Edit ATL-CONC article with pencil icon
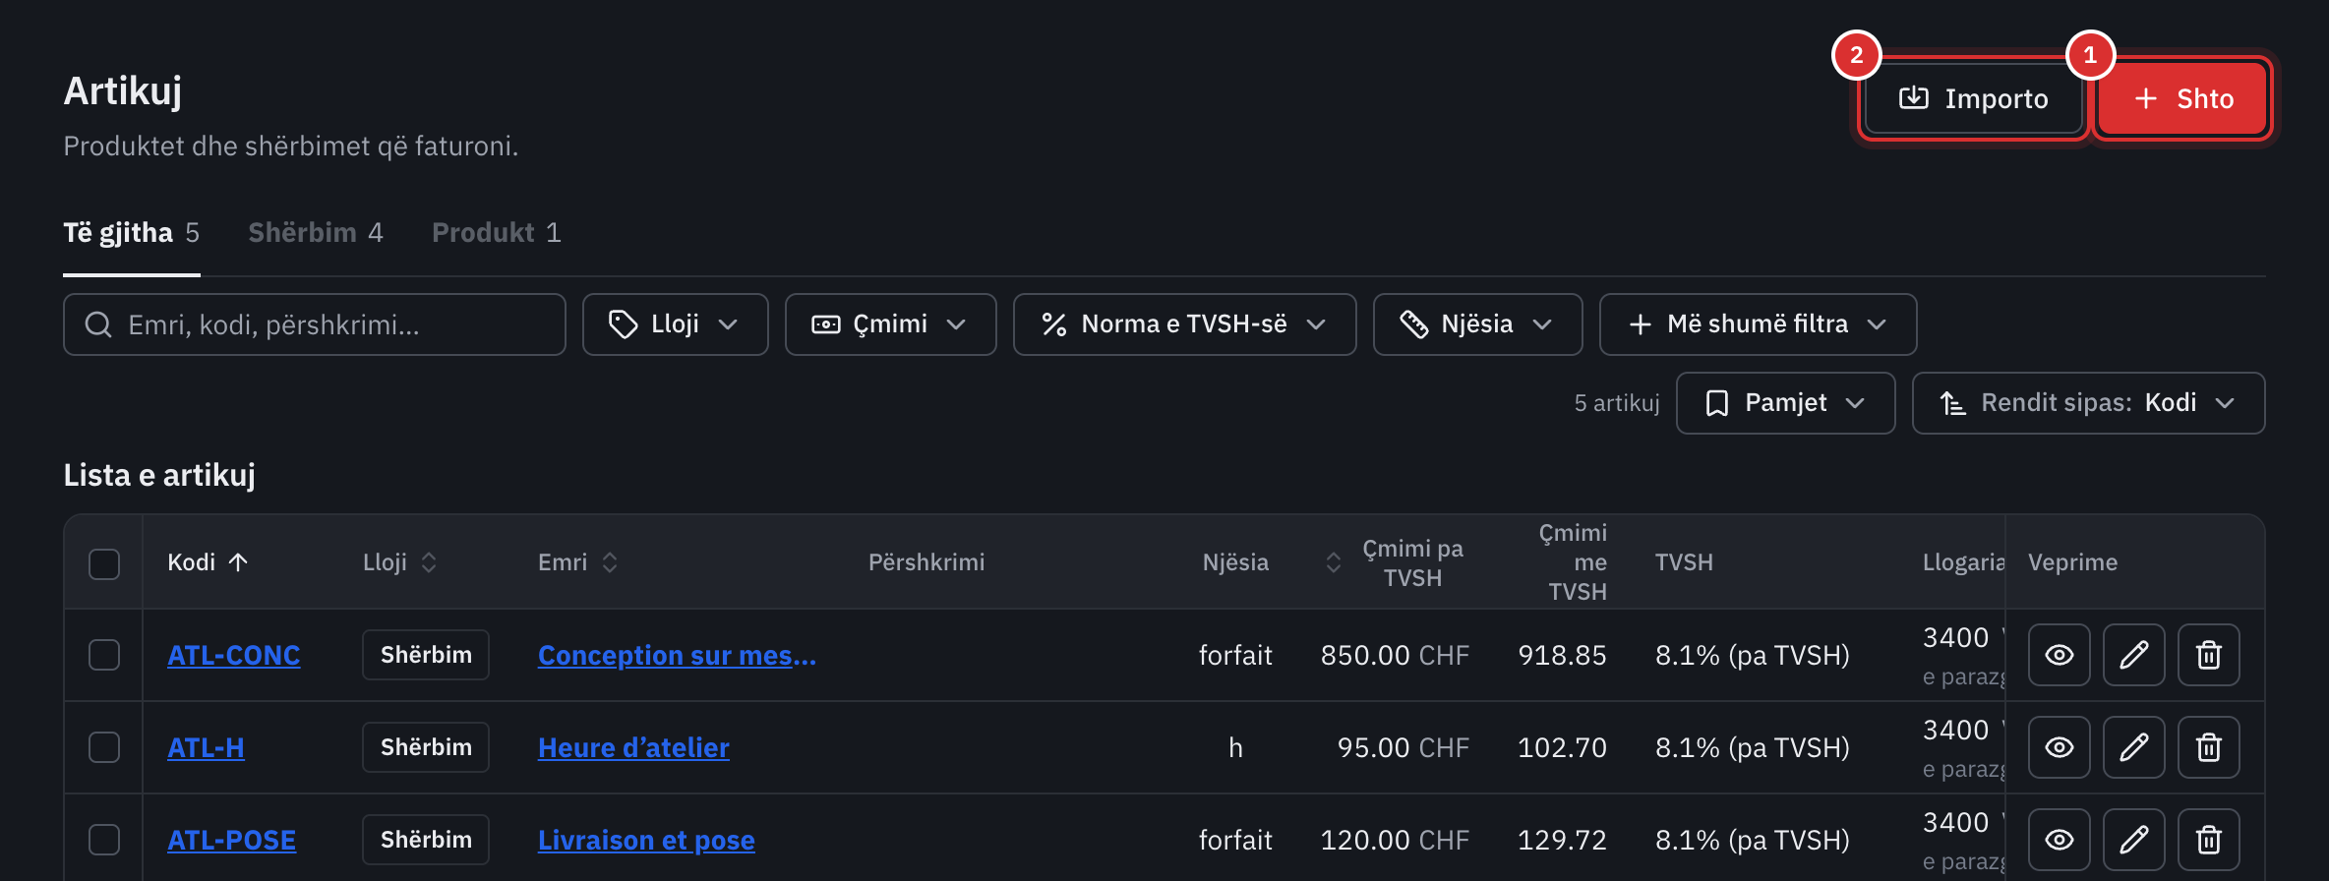 tap(2134, 655)
